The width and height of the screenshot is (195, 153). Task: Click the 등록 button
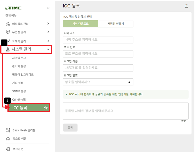pos(70,128)
